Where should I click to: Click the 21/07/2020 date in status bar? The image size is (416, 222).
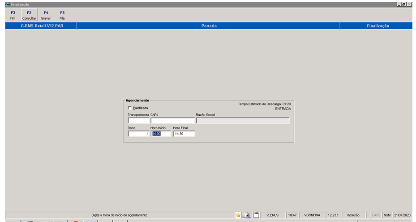tap(402, 215)
